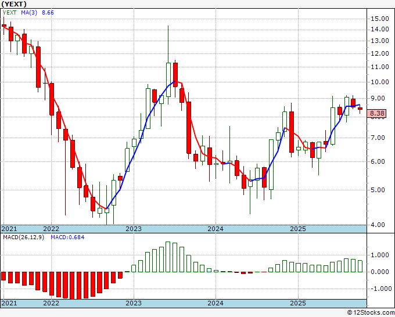Select the 13.00 price axis label
Screen dimensions: 395x317
[380, 41]
